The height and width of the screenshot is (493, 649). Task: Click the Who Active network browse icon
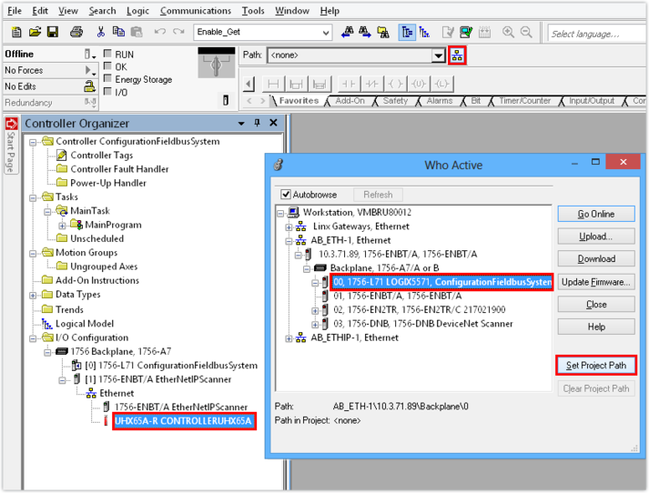457,55
